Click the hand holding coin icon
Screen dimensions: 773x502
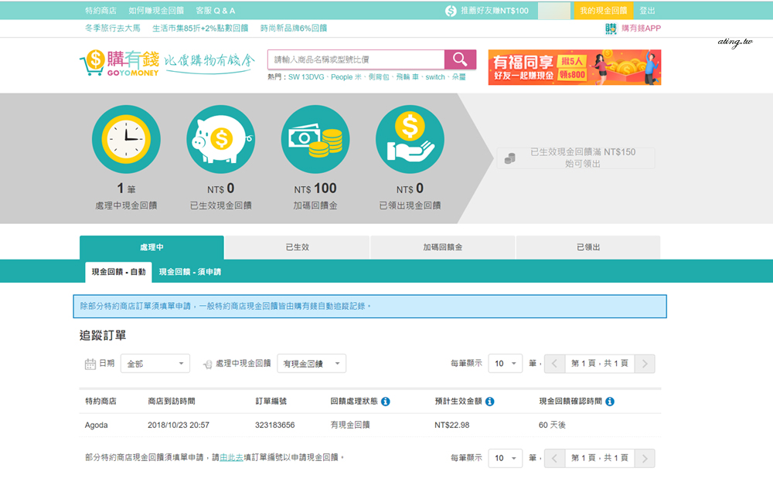[410, 139]
